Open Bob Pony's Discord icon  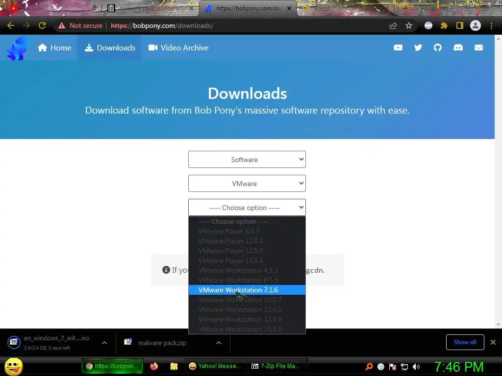click(x=458, y=47)
